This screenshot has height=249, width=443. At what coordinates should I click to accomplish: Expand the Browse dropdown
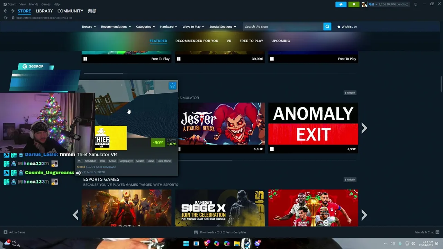tap(89, 27)
